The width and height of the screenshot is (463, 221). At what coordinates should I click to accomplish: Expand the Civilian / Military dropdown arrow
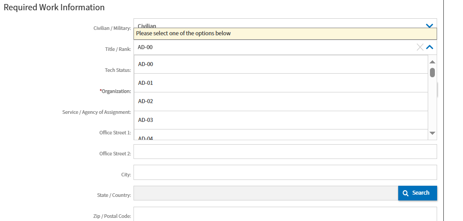430,25
